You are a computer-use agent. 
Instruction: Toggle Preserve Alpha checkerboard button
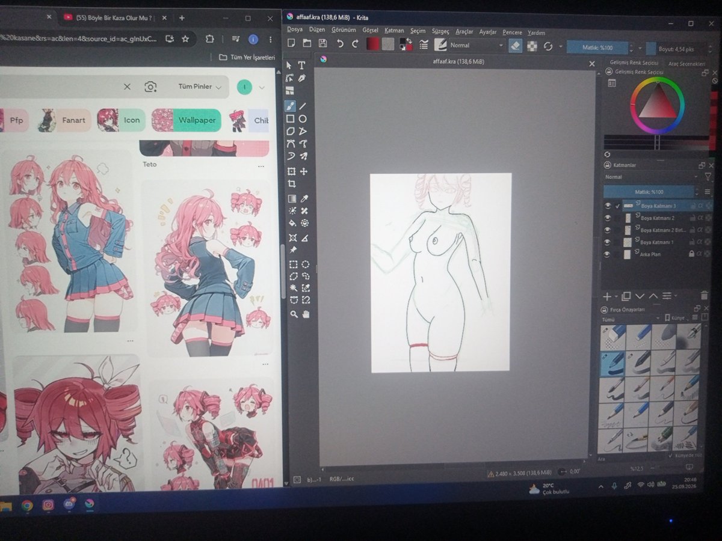point(532,46)
